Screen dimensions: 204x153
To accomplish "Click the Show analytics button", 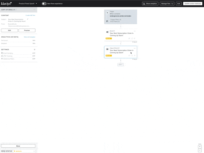I will [x=150, y=4].
